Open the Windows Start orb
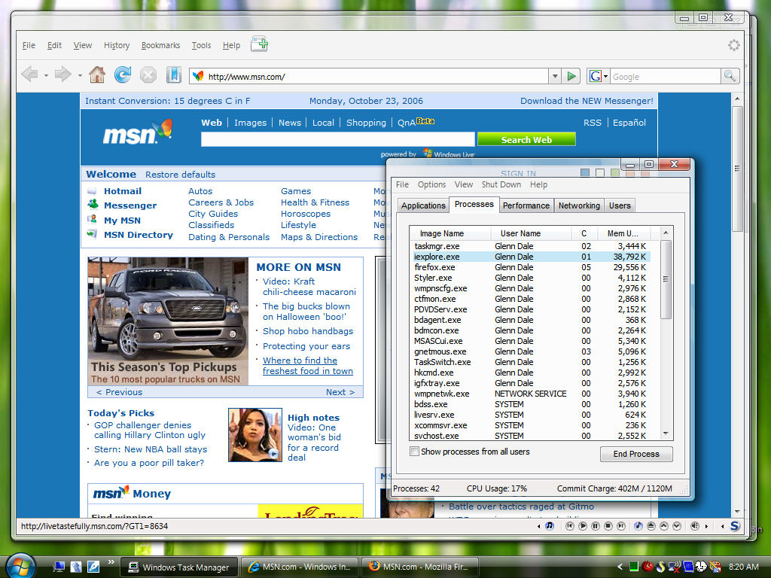 point(20,565)
